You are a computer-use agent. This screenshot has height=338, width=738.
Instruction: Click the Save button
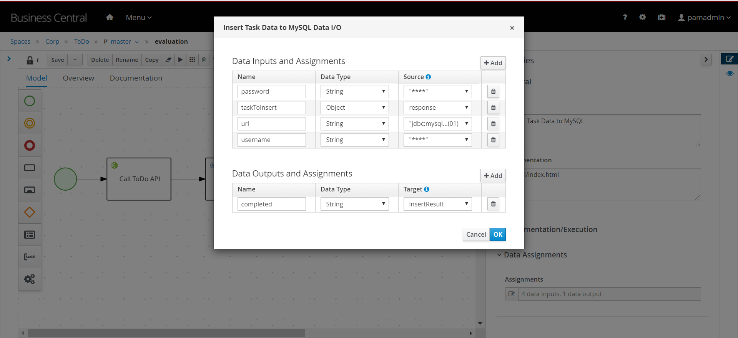tap(58, 60)
